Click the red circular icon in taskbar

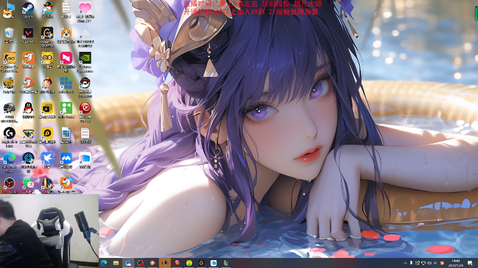click(x=177, y=263)
